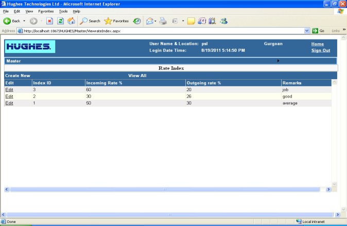This screenshot has height=226, width=347.
Task: Click the Print icon in toolbar
Action: [163, 21]
